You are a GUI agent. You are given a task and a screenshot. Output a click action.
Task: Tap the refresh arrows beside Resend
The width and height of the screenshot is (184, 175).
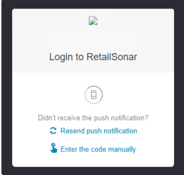53,131
